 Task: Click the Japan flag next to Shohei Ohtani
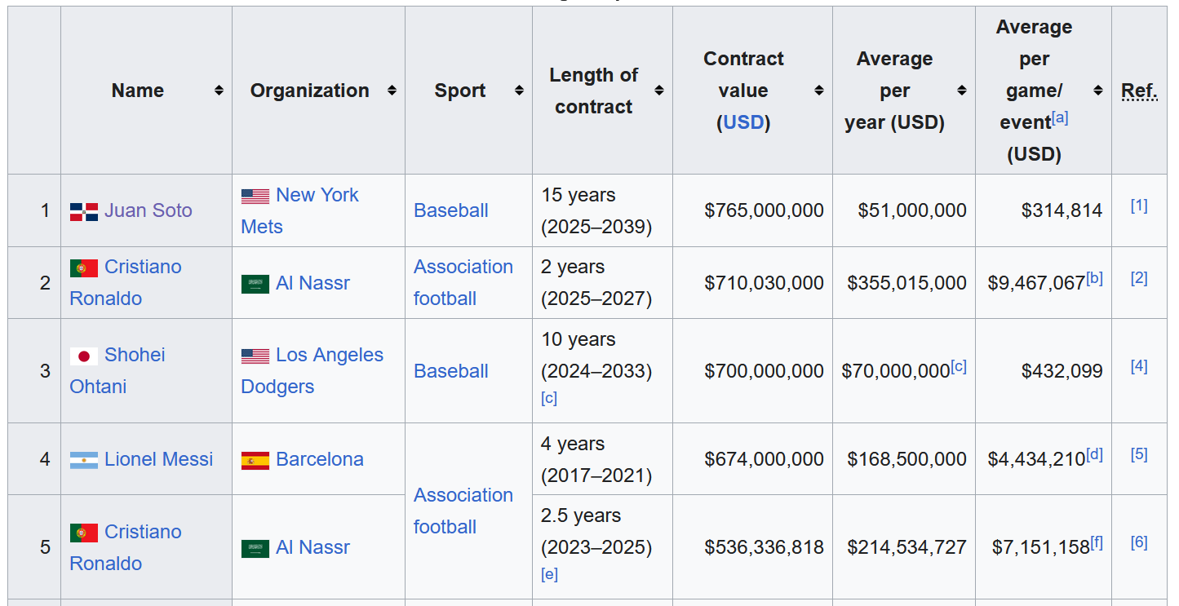coord(84,356)
